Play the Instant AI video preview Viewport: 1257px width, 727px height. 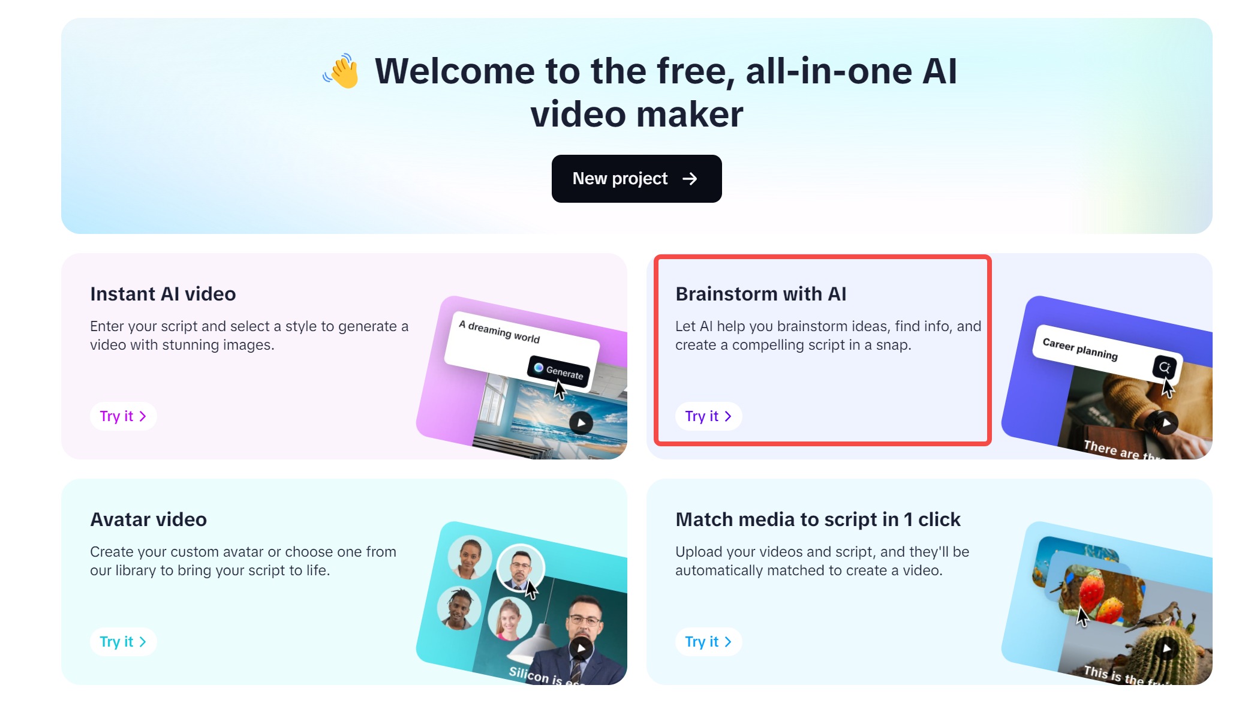(x=581, y=423)
